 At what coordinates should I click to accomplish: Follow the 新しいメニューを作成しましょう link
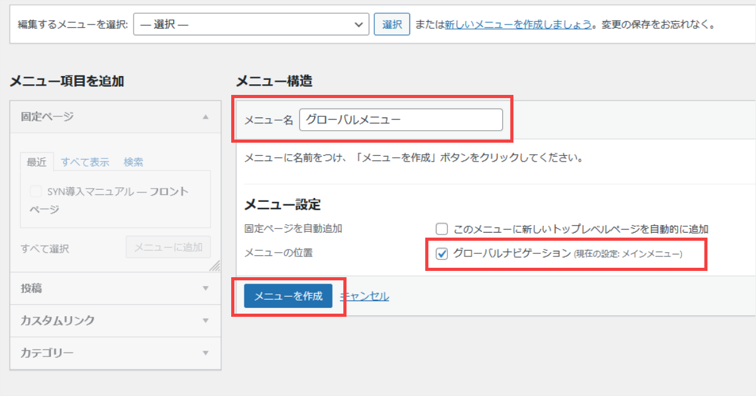(x=518, y=25)
